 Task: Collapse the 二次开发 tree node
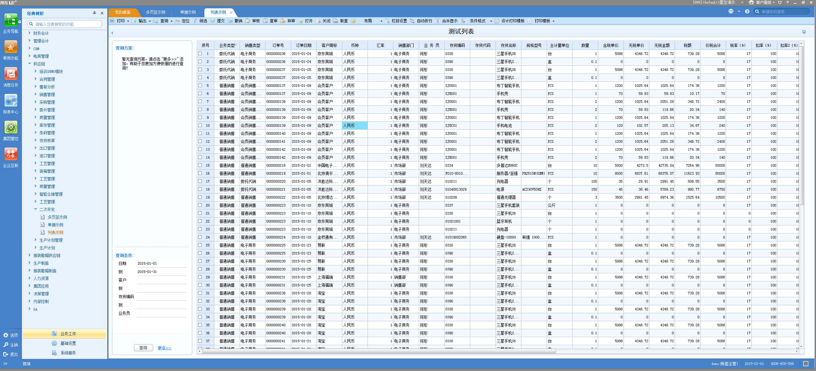[x=36, y=209]
